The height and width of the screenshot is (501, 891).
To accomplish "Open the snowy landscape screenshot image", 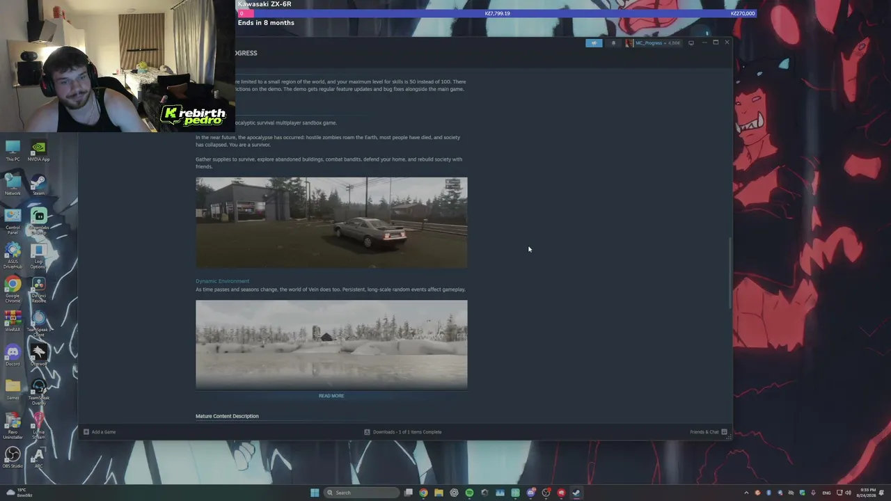I will (331, 344).
